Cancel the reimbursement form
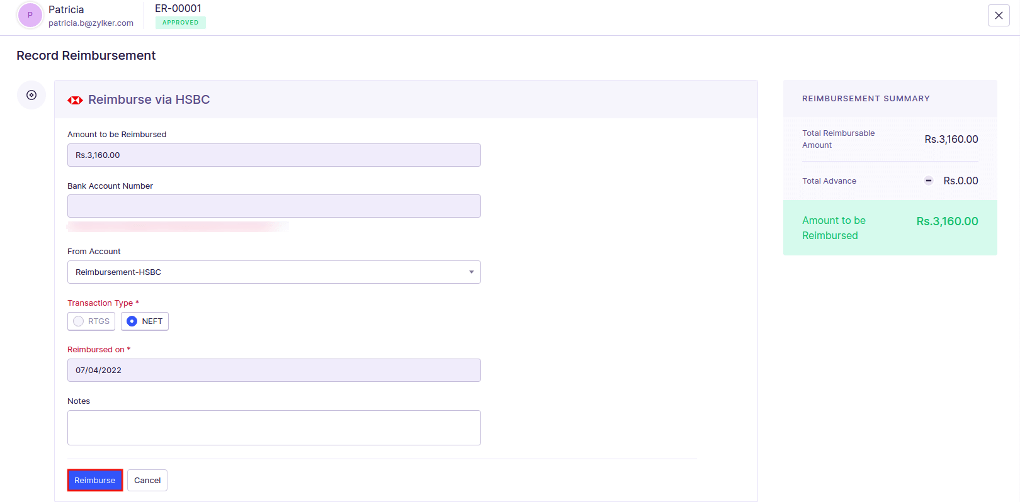This screenshot has height=502, width=1020. click(147, 480)
